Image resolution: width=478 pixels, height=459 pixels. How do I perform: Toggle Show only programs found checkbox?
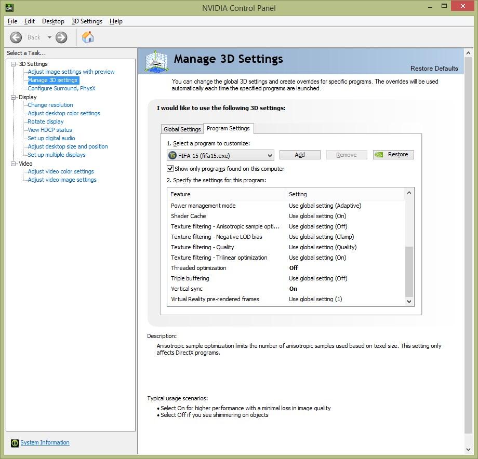[x=170, y=168]
